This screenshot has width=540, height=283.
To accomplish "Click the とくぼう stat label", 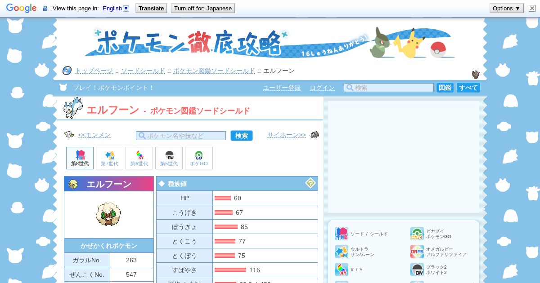I will point(184,256).
